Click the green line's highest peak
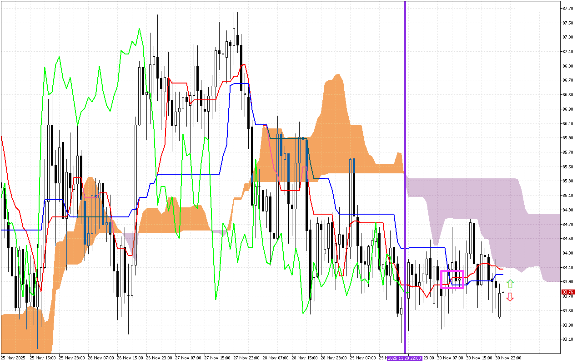 pos(139,29)
